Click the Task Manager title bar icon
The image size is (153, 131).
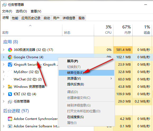tap(4, 5)
